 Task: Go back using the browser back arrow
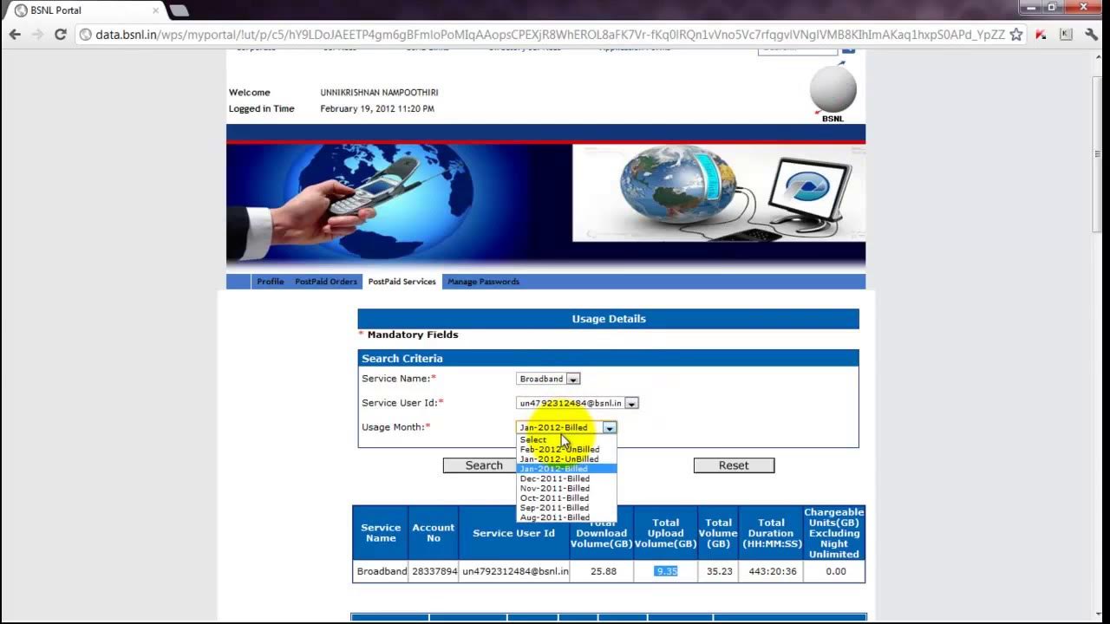(14, 35)
